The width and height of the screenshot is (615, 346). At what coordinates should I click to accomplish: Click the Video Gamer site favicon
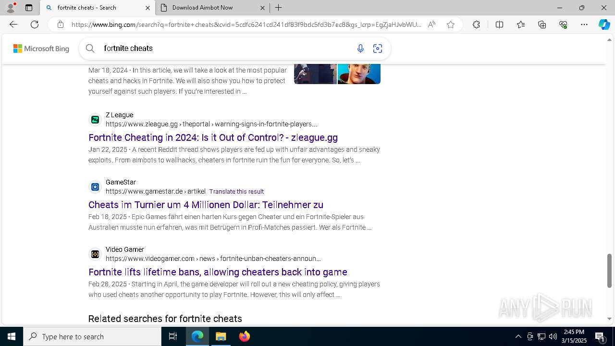click(x=95, y=254)
